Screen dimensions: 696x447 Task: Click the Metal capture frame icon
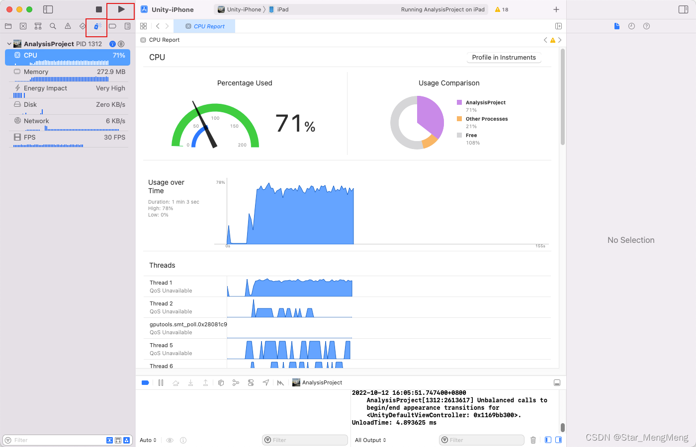pyautogui.click(x=280, y=382)
